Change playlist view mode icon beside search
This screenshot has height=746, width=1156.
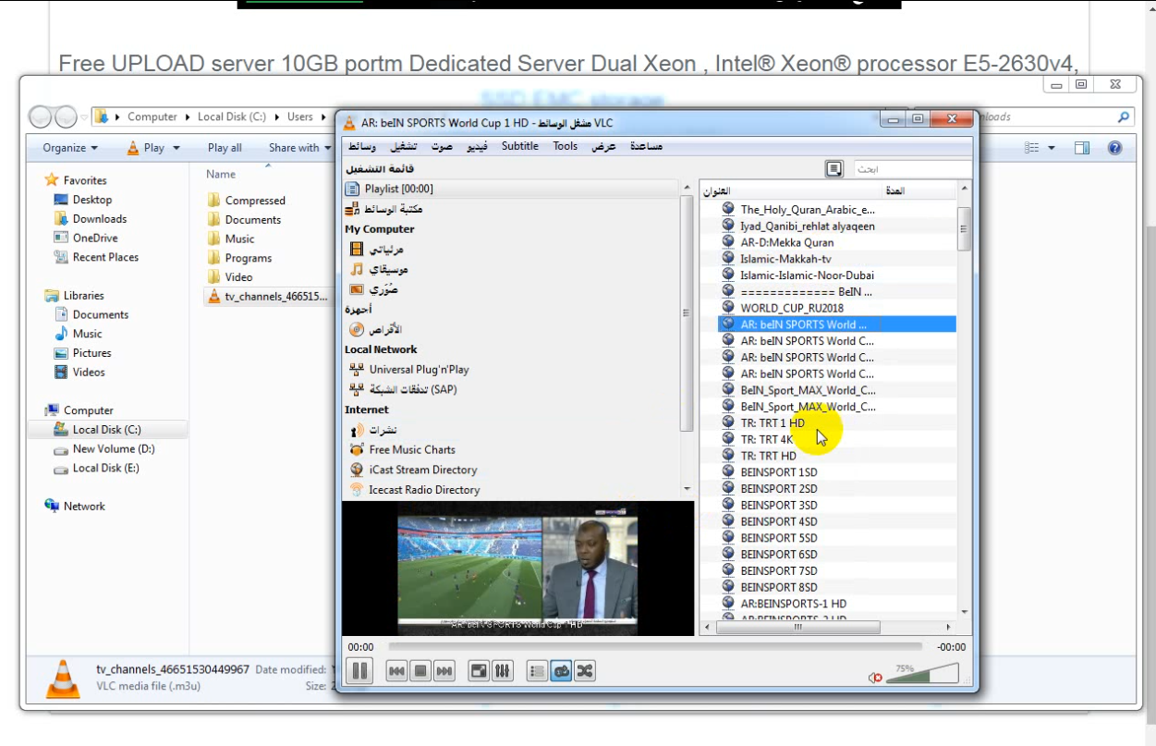click(x=834, y=168)
